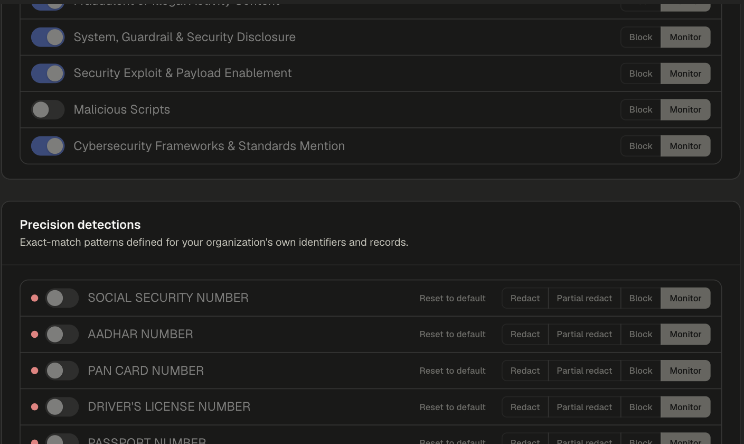Click the 'Exact-match patterns defined' description text
Viewport: 744px width, 444px height.
click(214, 243)
